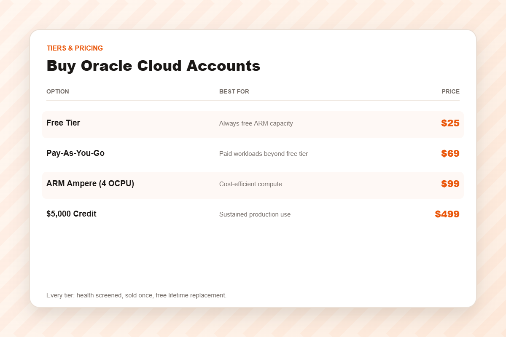This screenshot has height=337, width=506.
Task: Select the 'Pay-As-You-Go' option name
Action: pyautogui.click(x=75, y=153)
